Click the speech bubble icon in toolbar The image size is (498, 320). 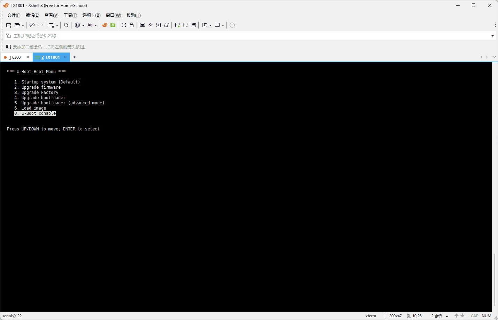(x=232, y=25)
